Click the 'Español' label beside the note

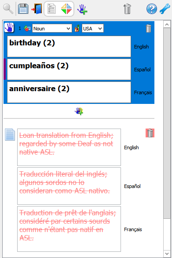pos(132,186)
